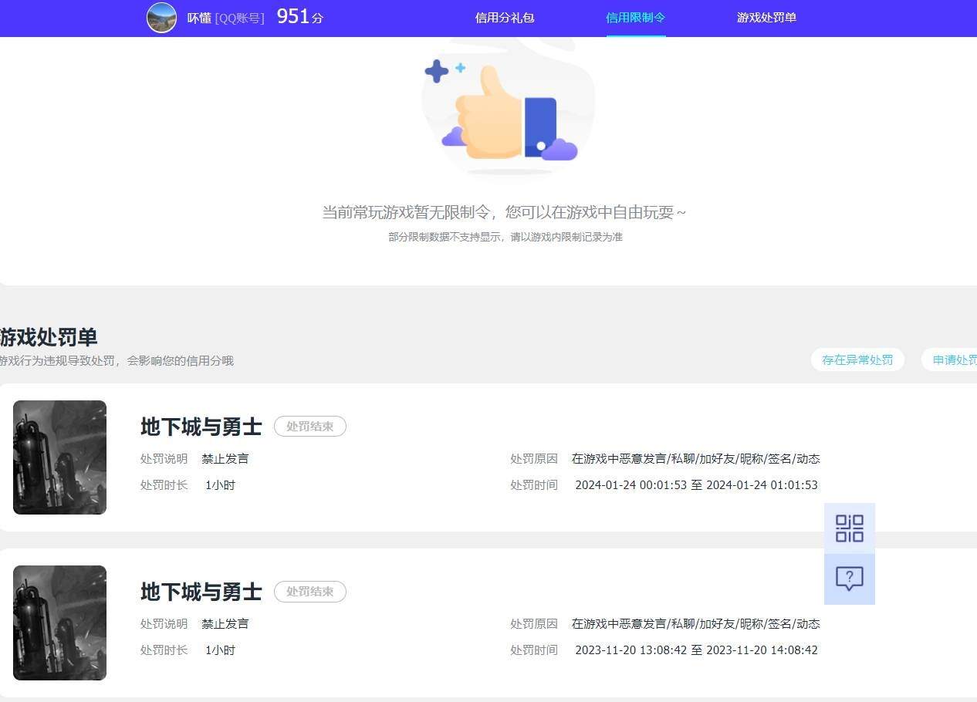Open the 信用分礼包 tab
This screenshot has width=977, height=702.
pyautogui.click(x=505, y=18)
